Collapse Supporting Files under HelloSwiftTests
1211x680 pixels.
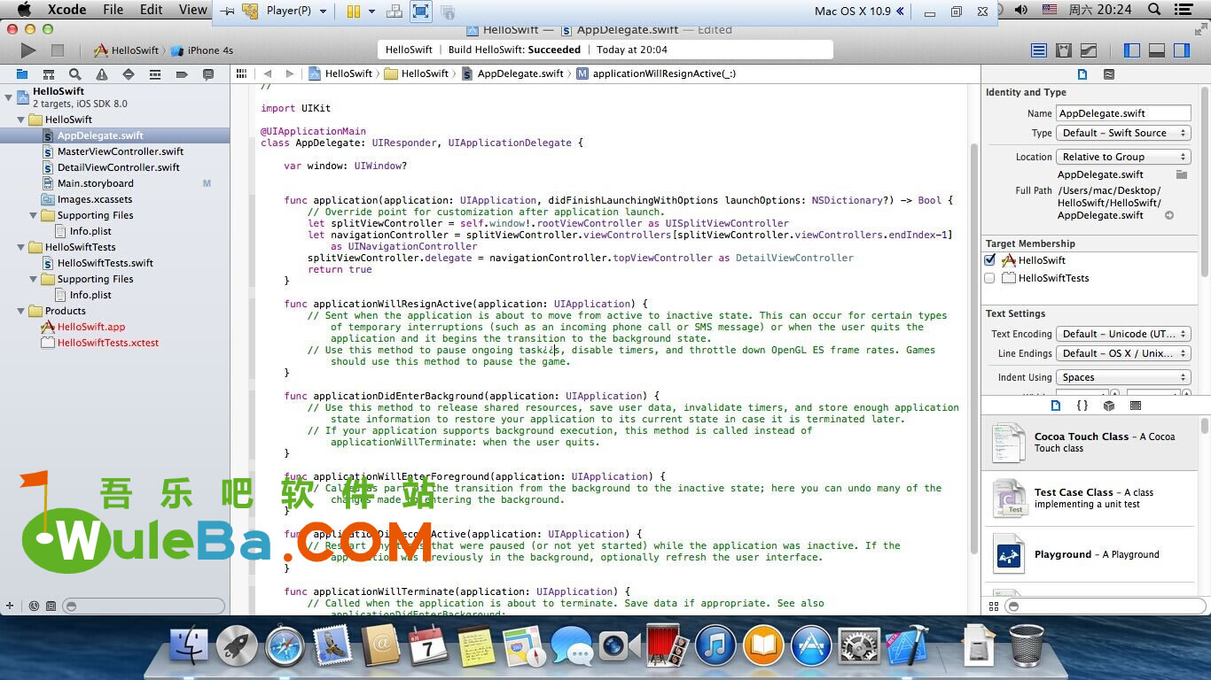coord(34,279)
